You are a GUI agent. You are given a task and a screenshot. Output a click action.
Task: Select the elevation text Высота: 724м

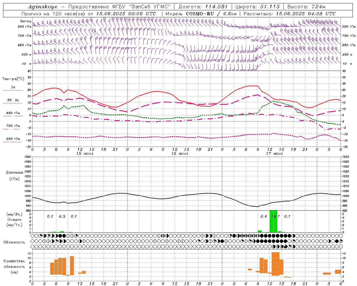(306, 7)
